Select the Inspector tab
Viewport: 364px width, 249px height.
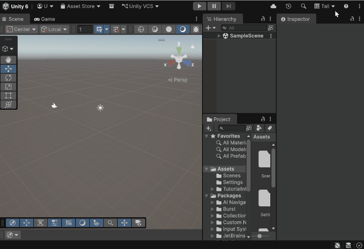[x=296, y=19]
